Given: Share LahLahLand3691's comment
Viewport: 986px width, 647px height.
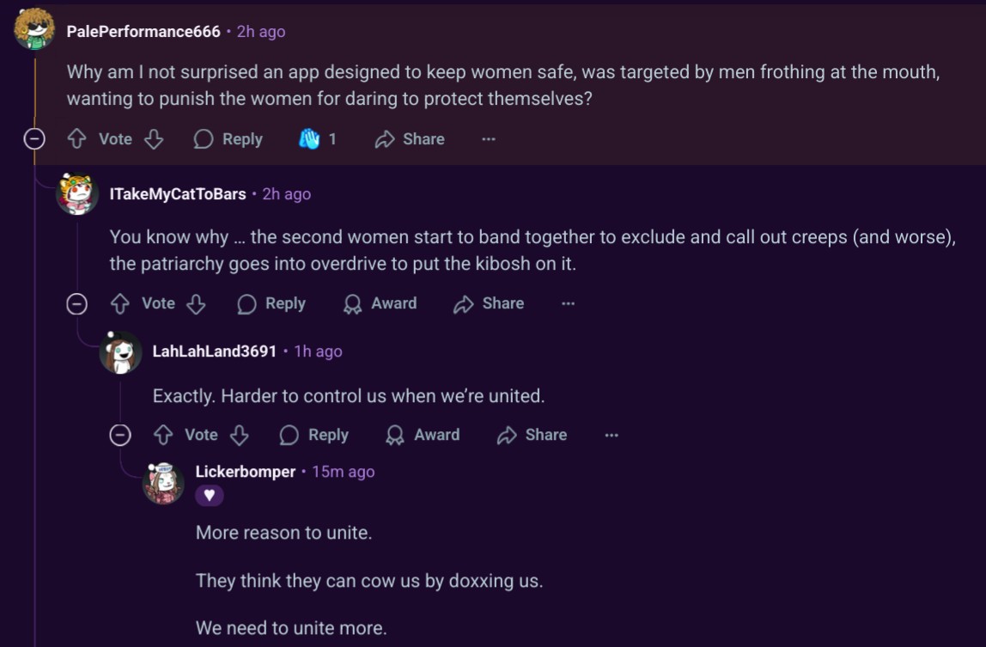Looking at the screenshot, I should pyautogui.click(x=532, y=435).
